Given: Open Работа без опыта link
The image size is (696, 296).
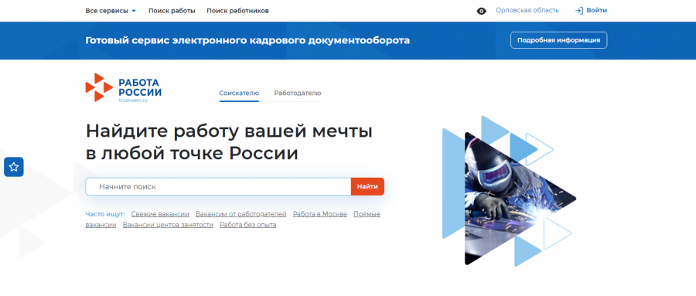Looking at the screenshot, I should pyautogui.click(x=247, y=225).
